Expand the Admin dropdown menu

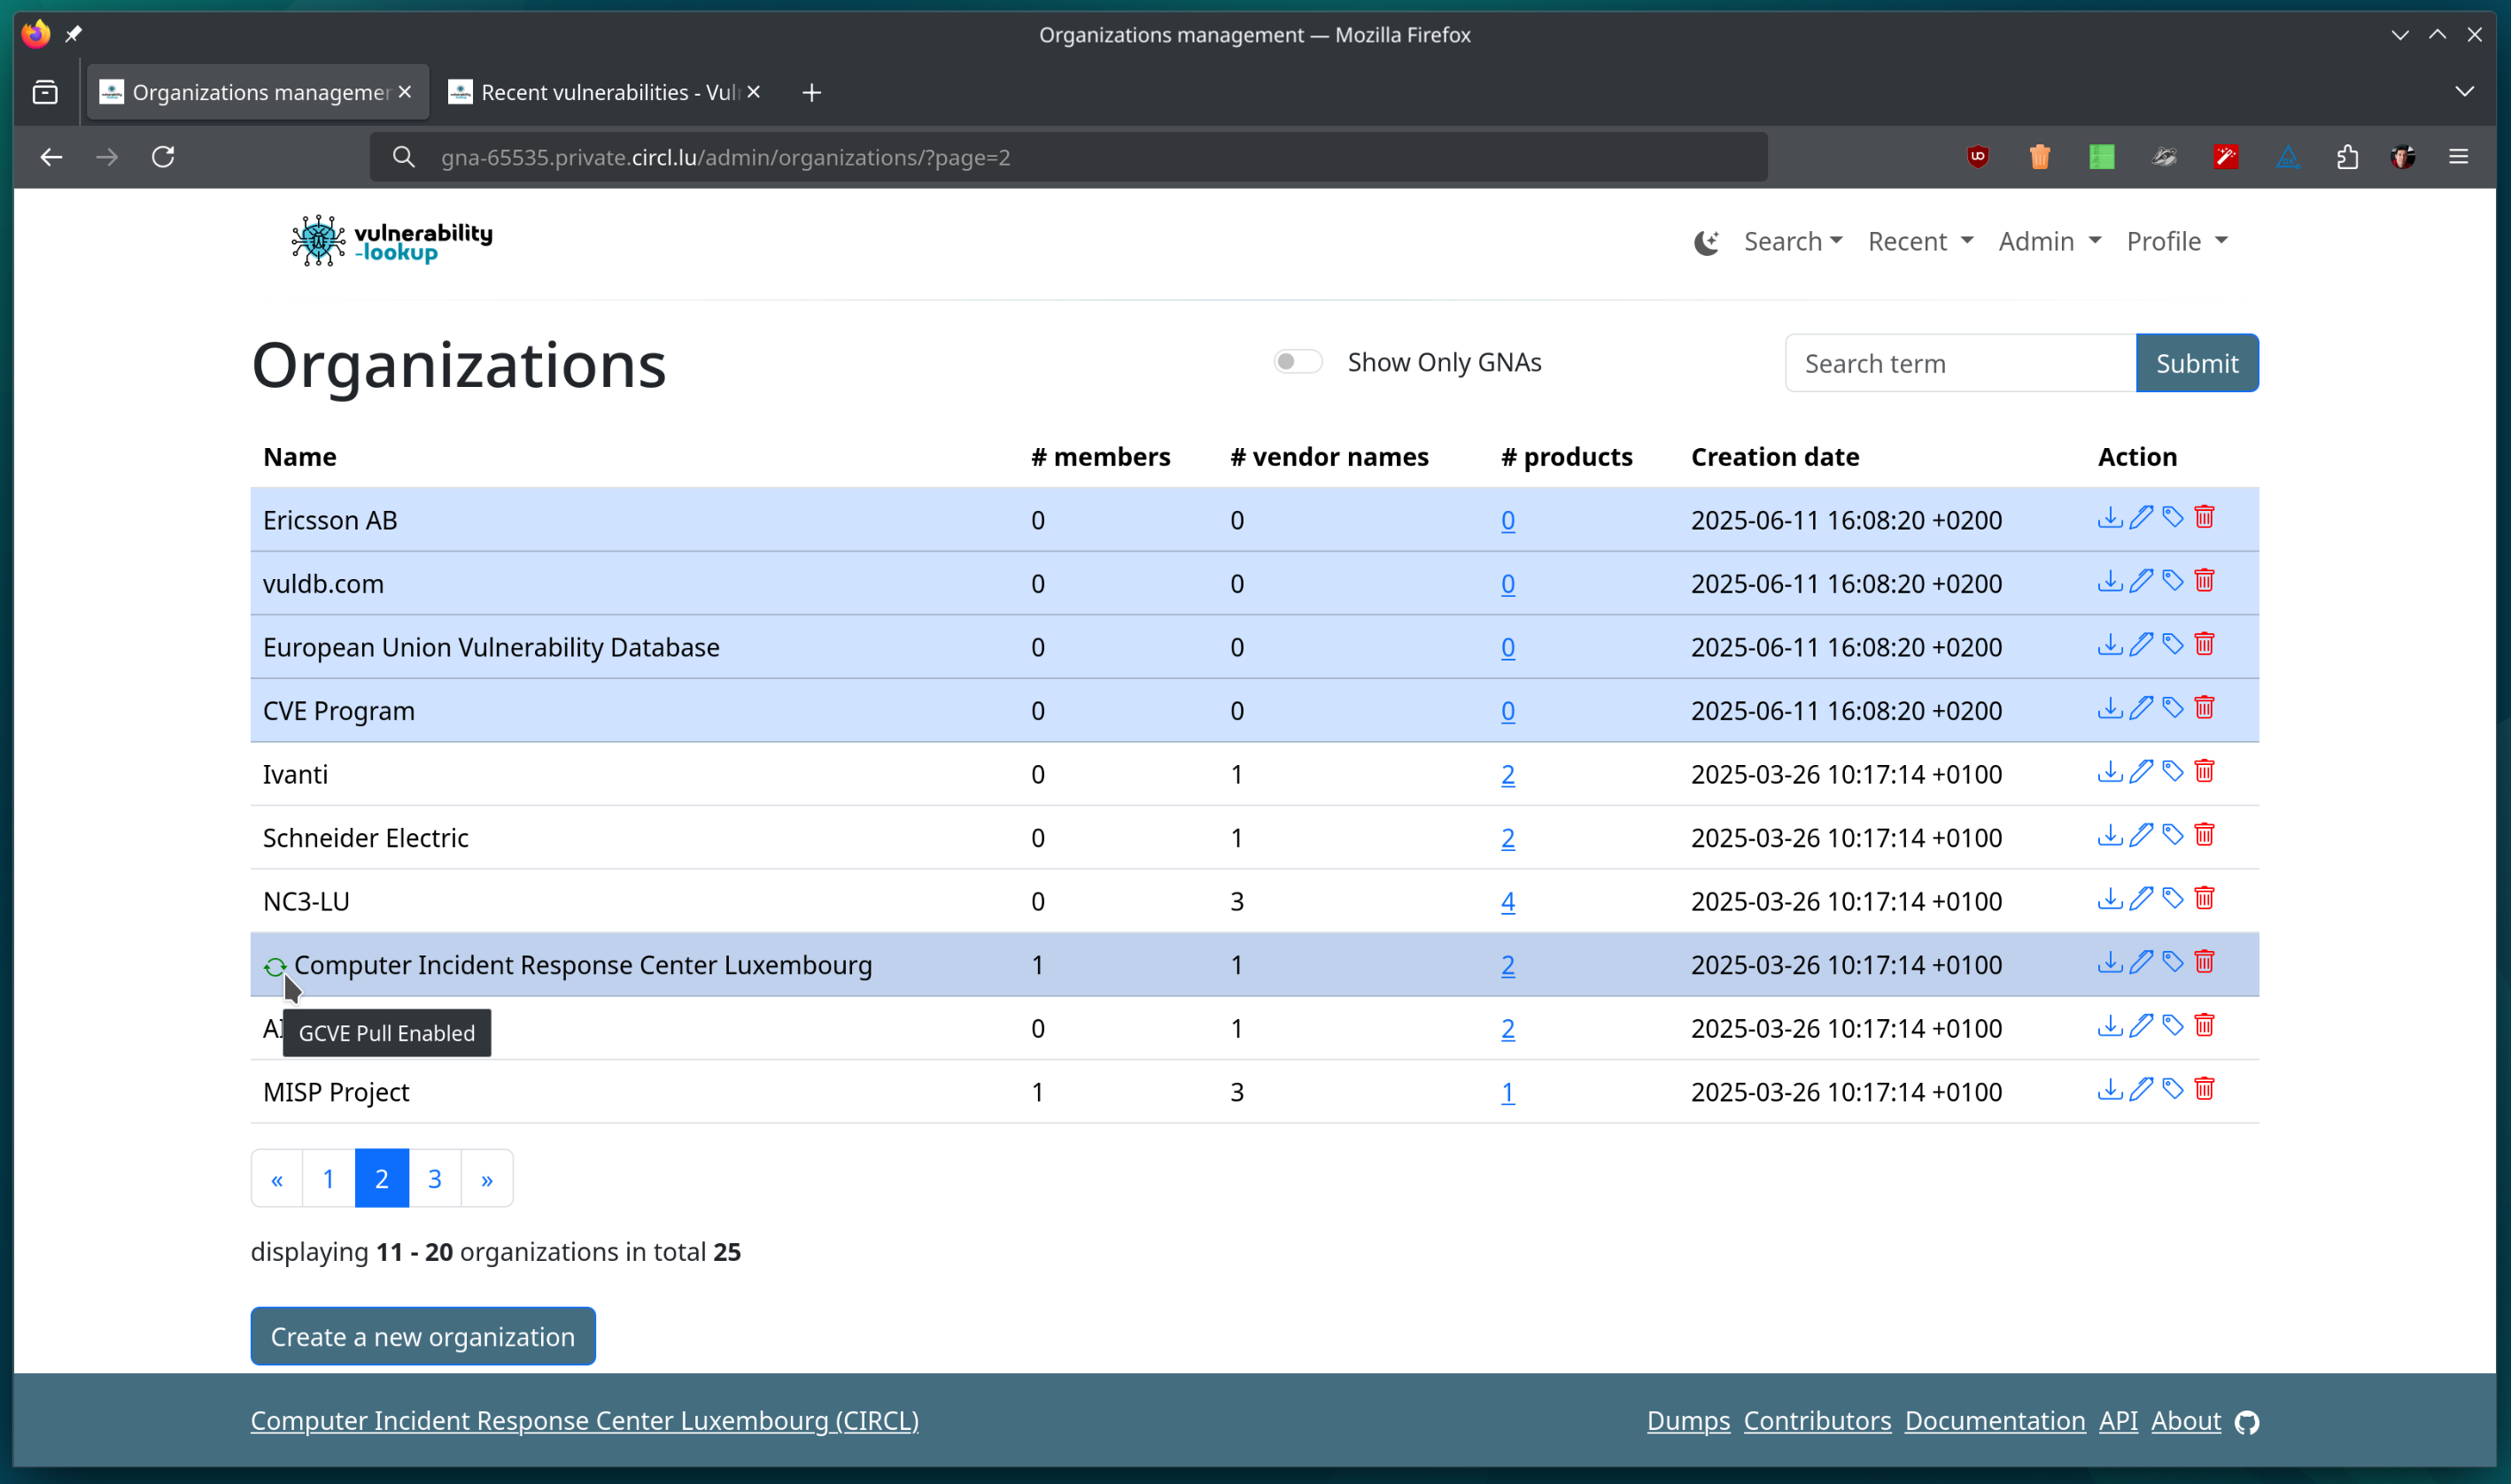pos(2049,242)
